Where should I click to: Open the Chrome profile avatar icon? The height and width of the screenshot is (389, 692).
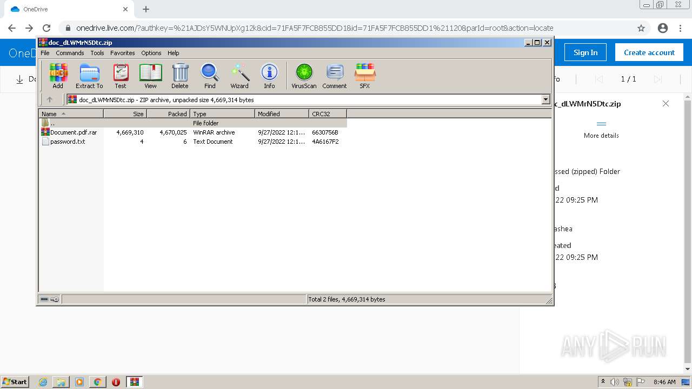tap(663, 28)
